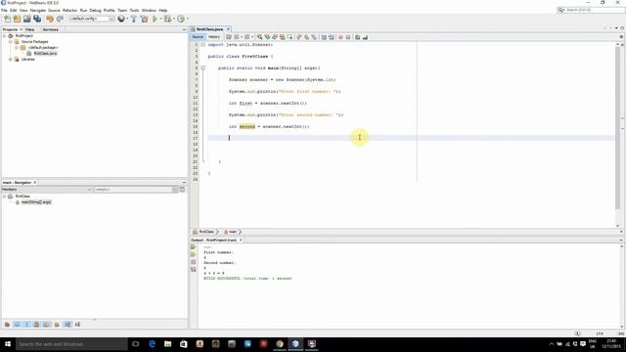Open the Profile Project dropdown arrow
Screen dimensions: 626x352
187,19
